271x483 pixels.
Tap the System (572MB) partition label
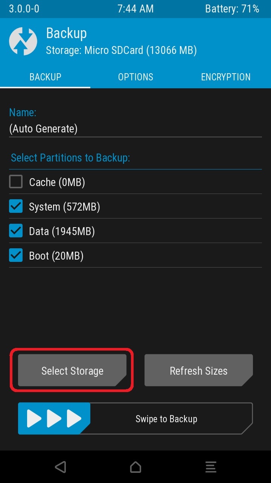click(x=64, y=207)
